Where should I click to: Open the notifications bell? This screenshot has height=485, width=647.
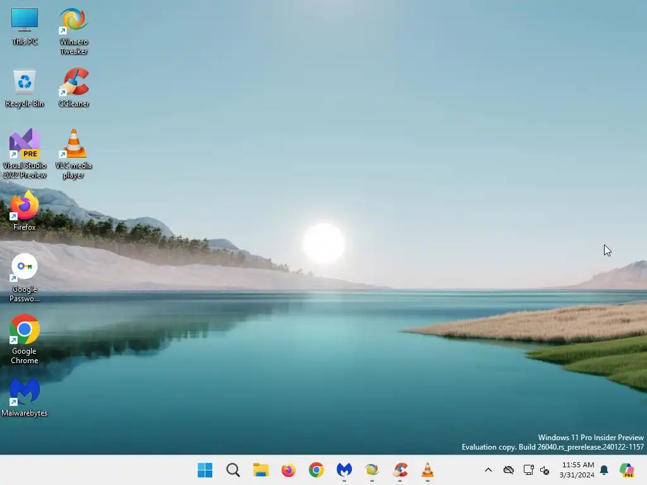coord(604,470)
